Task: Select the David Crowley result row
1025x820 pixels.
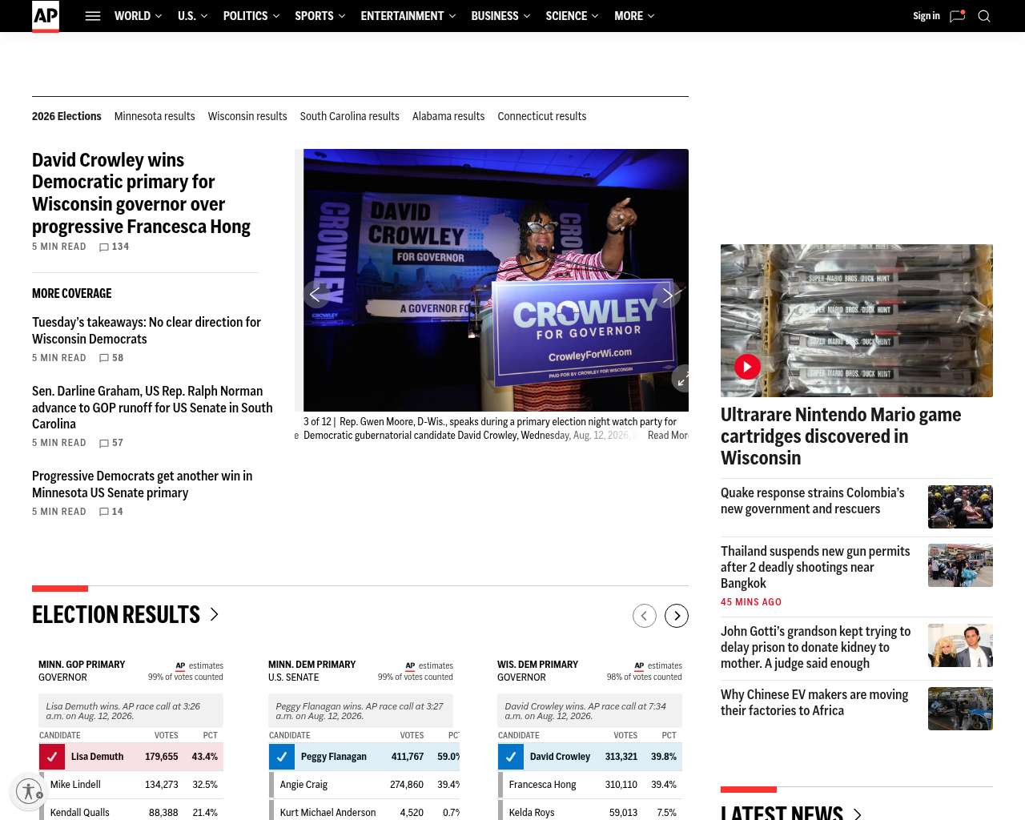Action: [x=590, y=757]
